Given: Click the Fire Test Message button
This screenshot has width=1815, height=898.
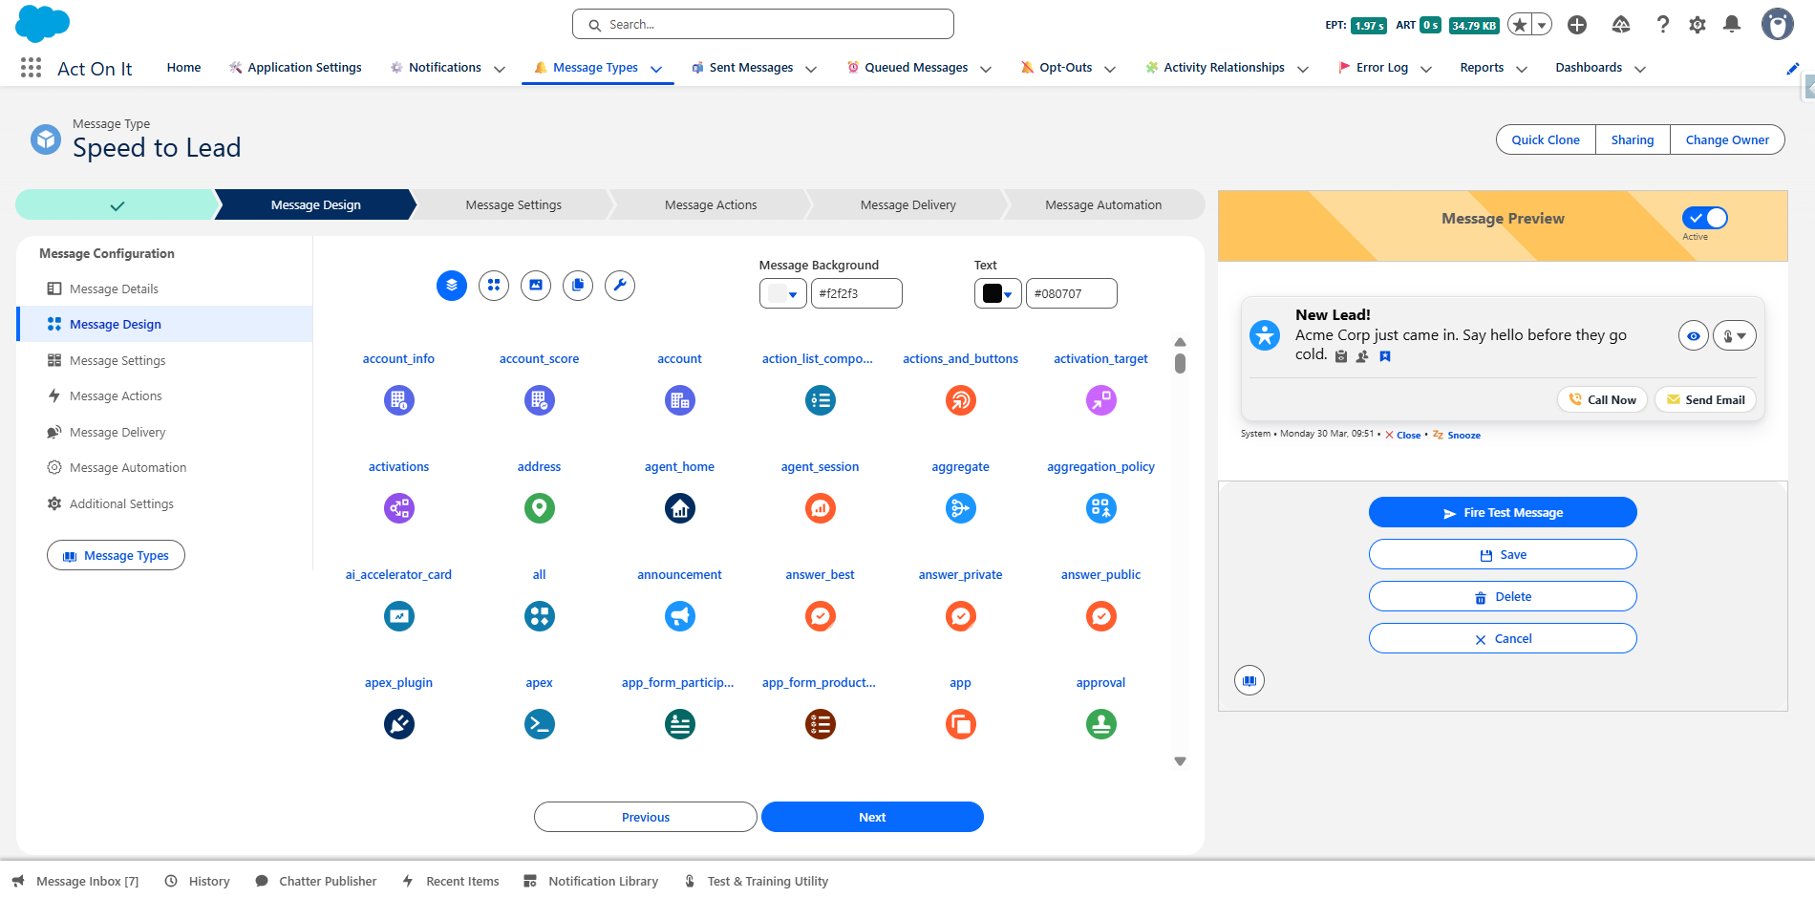Looking at the screenshot, I should (x=1502, y=512).
